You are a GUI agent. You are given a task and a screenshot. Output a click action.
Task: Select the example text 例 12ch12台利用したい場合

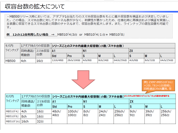click(x=27, y=35)
